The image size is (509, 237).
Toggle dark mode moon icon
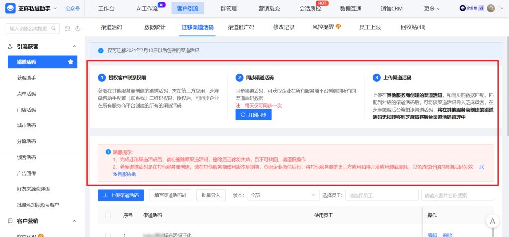click(78, 28)
